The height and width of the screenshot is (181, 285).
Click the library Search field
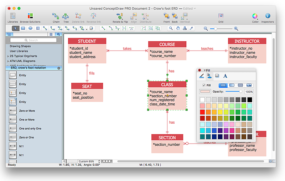(x=33, y=40)
